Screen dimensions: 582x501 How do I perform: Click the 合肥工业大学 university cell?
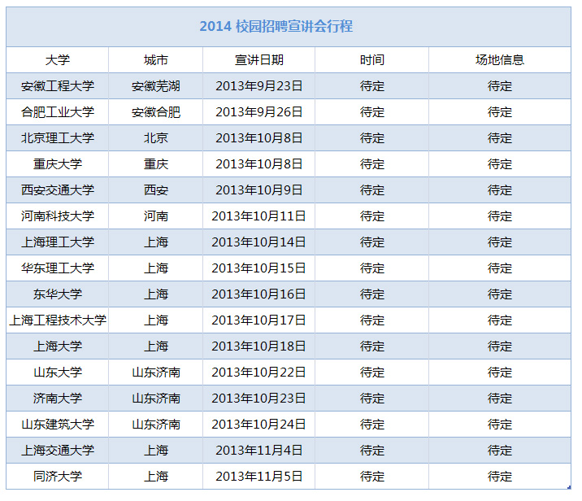click(x=58, y=112)
